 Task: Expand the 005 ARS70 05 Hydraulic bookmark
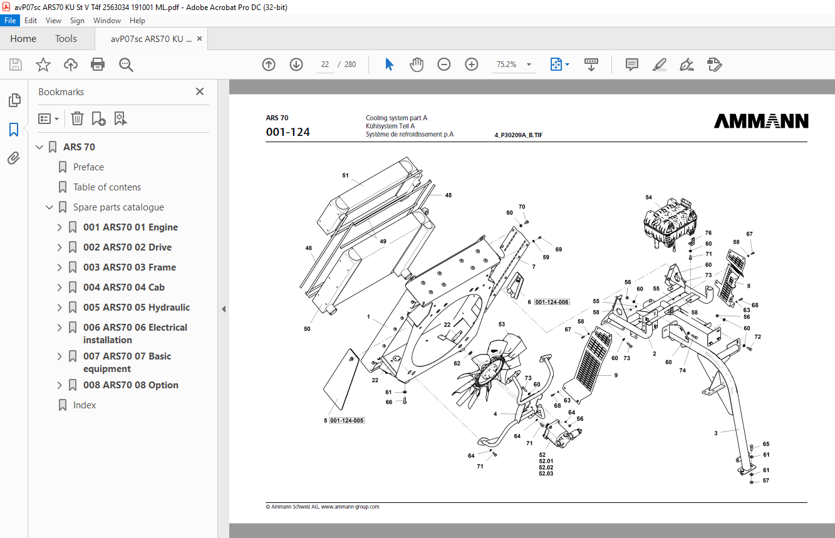(x=60, y=308)
